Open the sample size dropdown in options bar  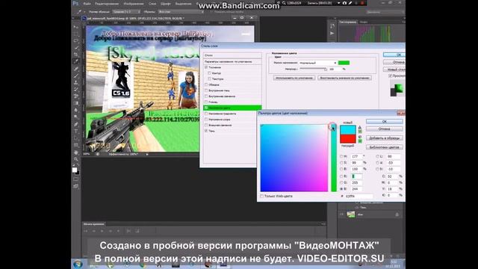click(x=126, y=12)
